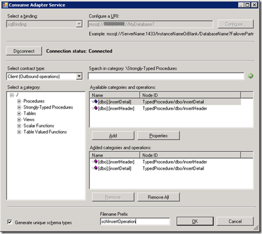Image resolution: width=262 pixels, height=234 pixels.
Task: Select Views category label
Action: (x=29, y=120)
